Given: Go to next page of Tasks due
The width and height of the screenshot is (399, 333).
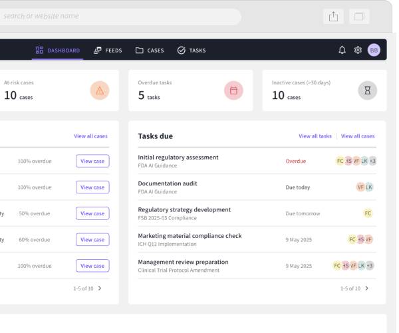Looking at the screenshot, I should [366, 288].
